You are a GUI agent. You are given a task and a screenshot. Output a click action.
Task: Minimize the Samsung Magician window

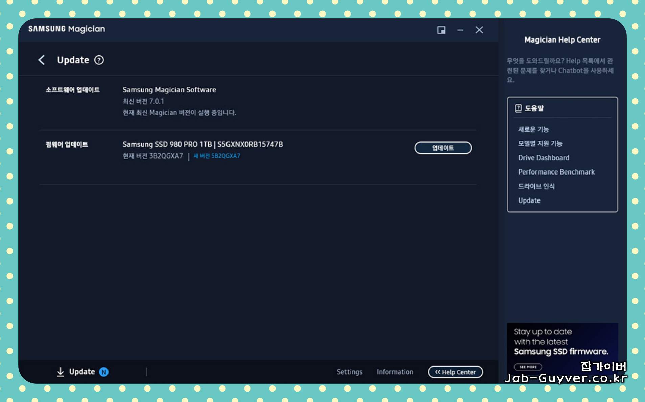tap(460, 30)
